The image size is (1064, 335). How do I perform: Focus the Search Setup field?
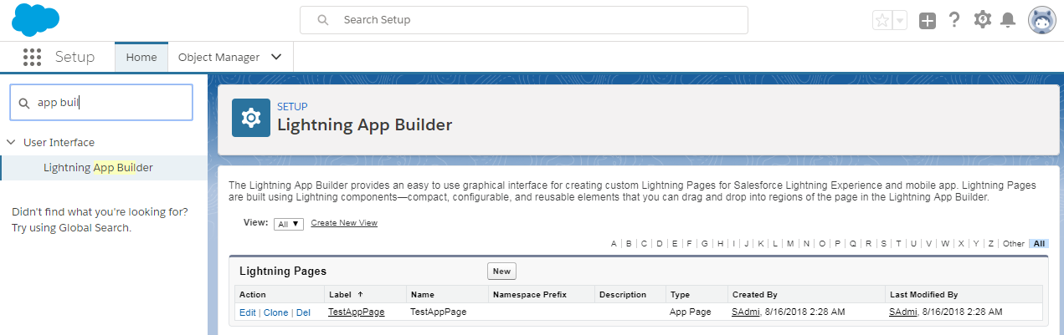524,20
